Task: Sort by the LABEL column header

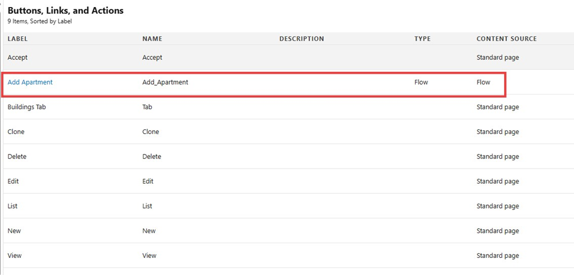Action: click(x=18, y=39)
